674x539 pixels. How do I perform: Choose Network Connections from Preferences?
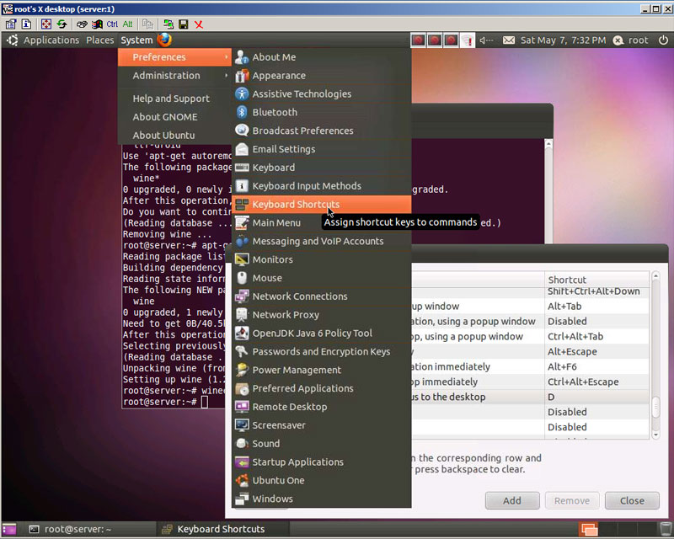tap(299, 296)
